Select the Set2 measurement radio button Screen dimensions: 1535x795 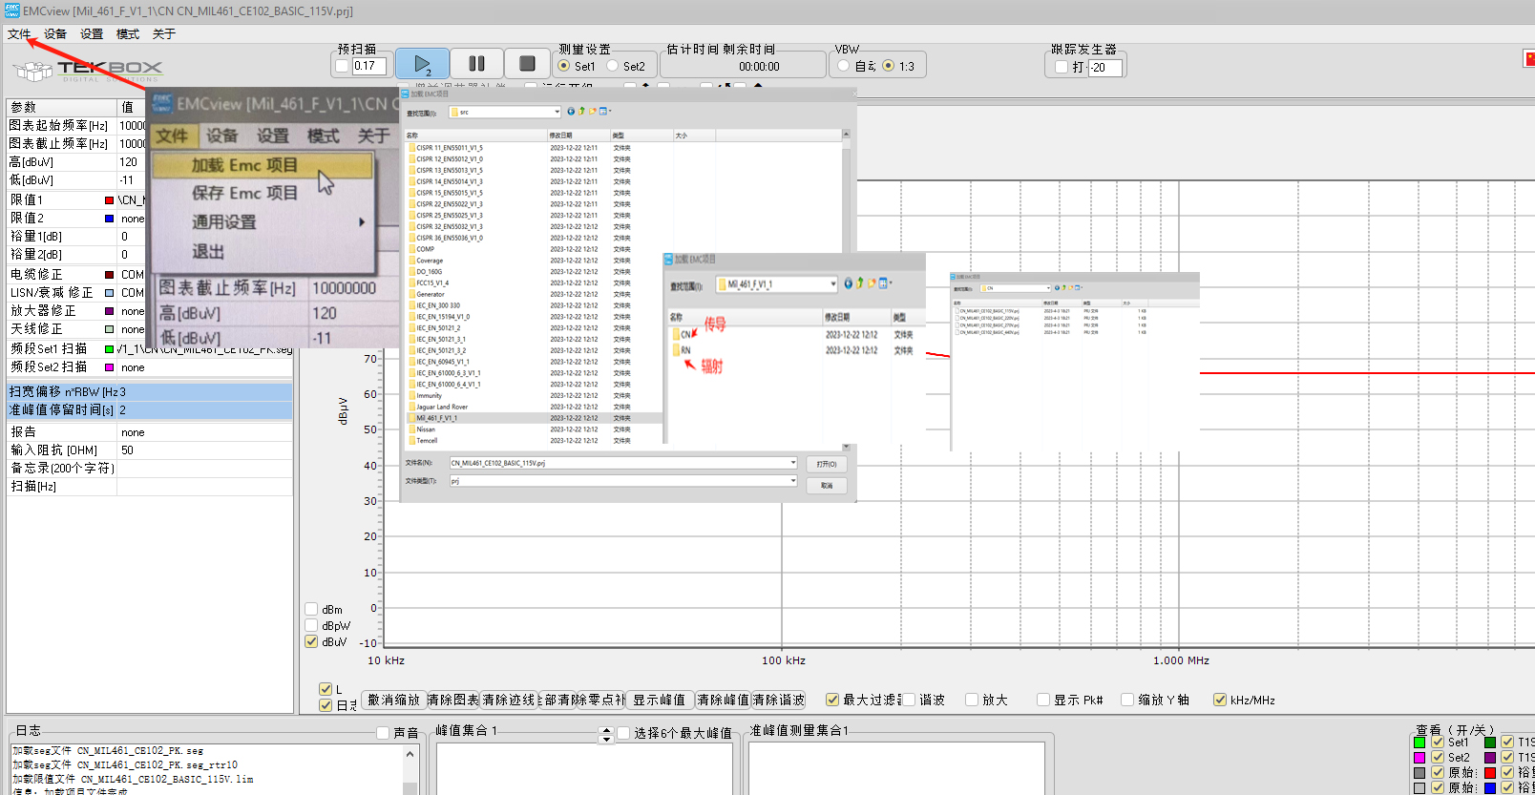tap(613, 66)
